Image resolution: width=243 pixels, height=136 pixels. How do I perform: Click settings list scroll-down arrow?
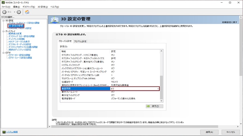[161, 101]
